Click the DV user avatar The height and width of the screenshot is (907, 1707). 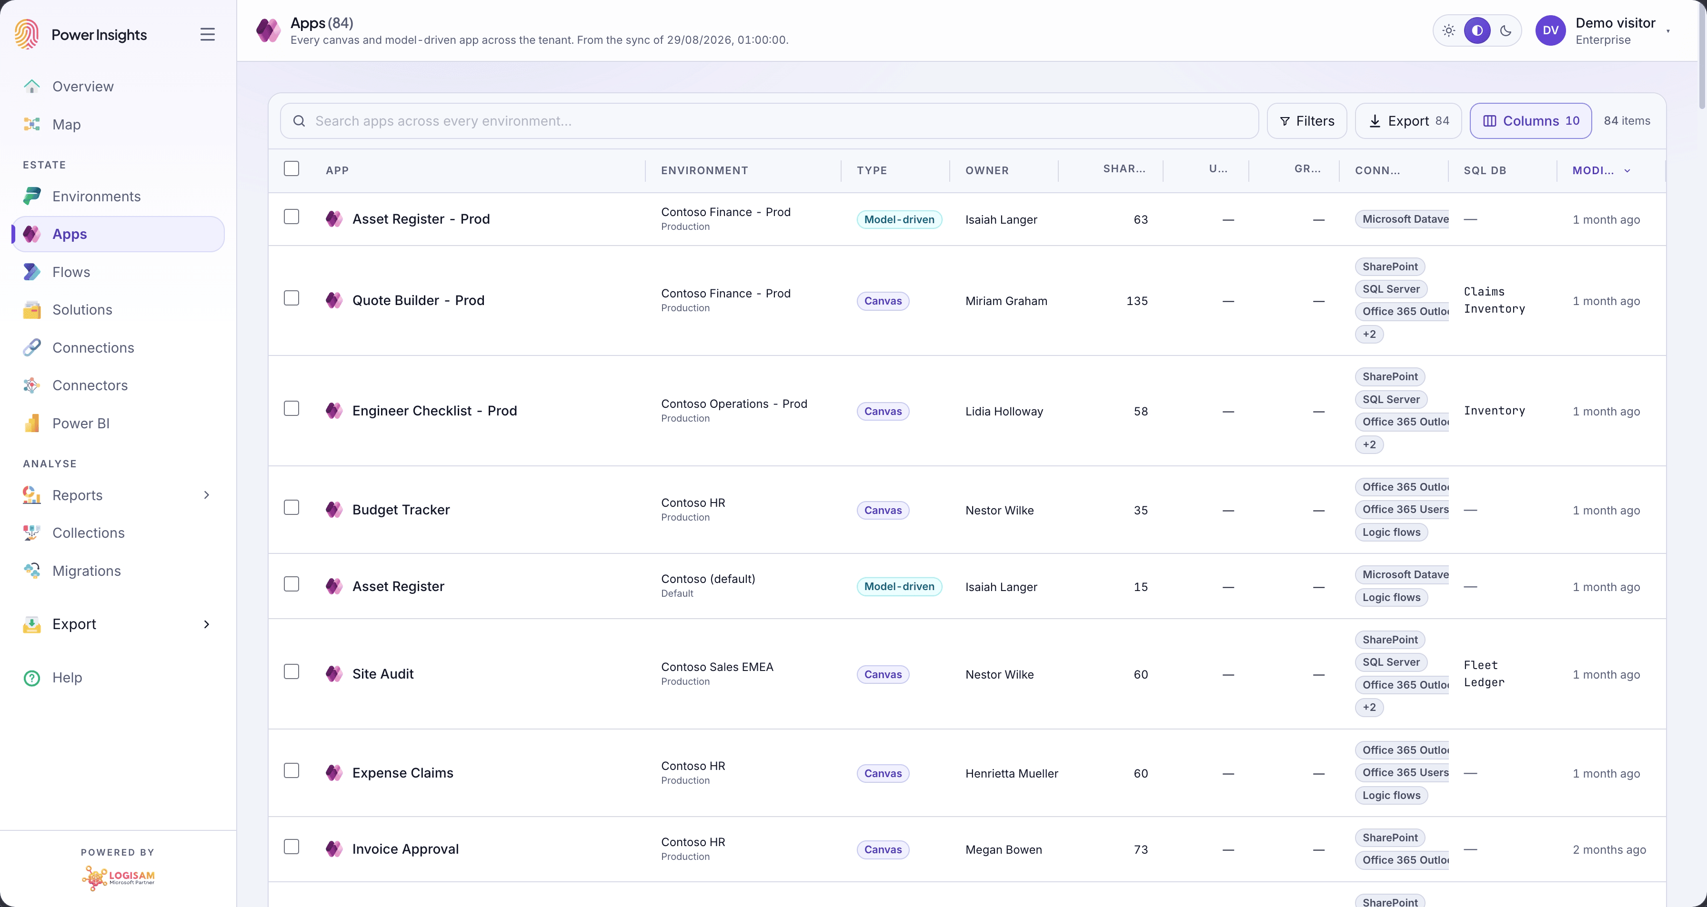click(x=1551, y=30)
